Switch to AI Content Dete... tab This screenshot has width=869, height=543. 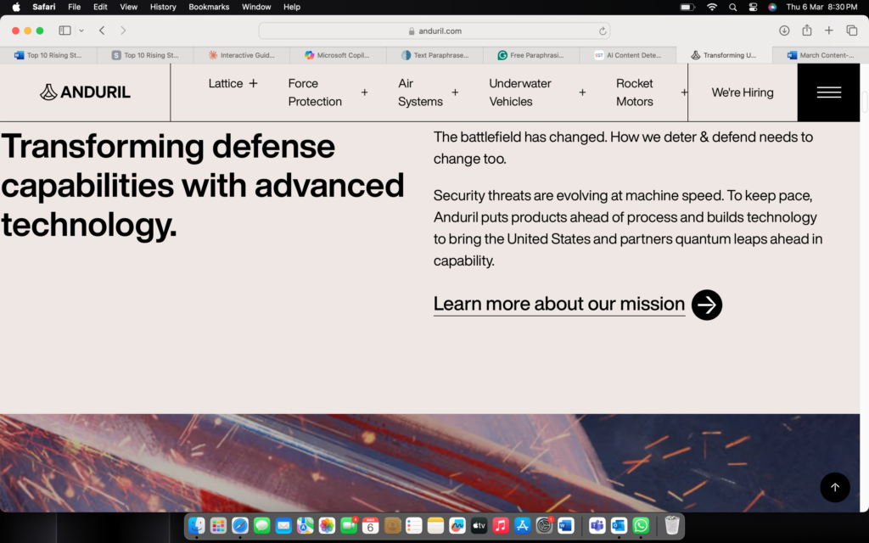tap(628, 55)
